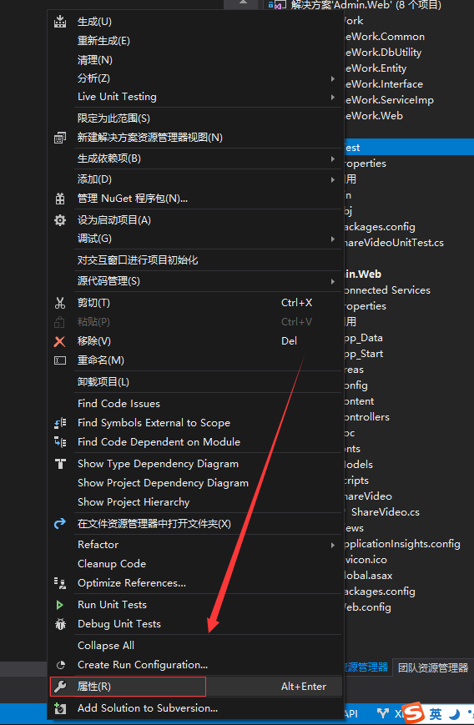Select Global.asax file
The image size is (474, 725).
pyautogui.click(x=368, y=576)
